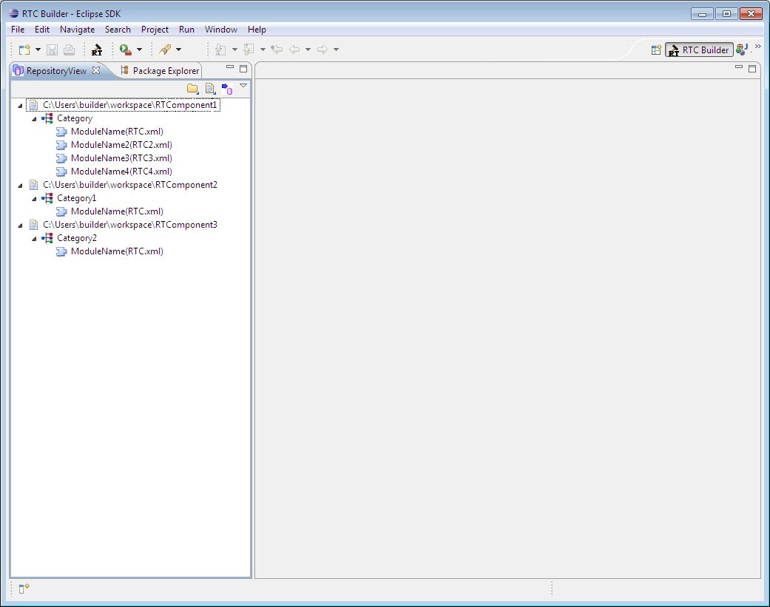Click the document icon in RepositoryView toolbar
The image size is (770, 607).
[x=209, y=88]
